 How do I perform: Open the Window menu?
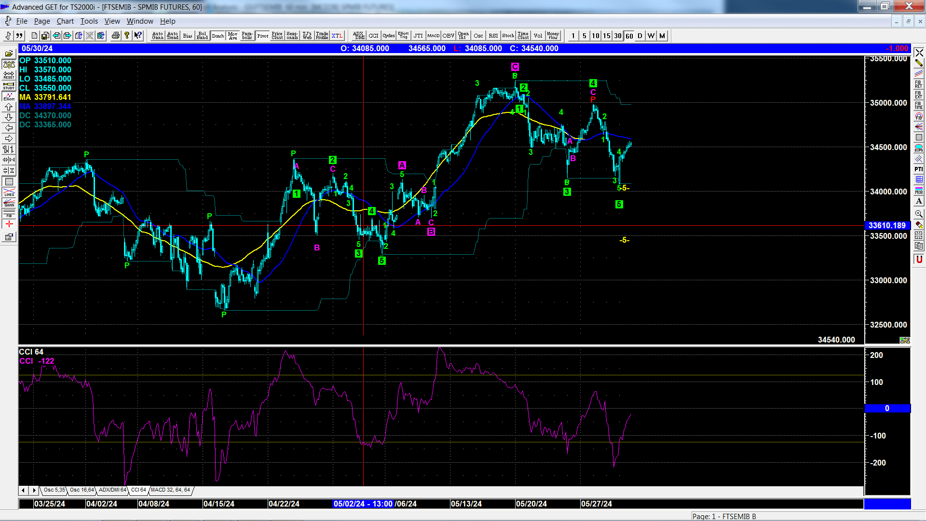[140, 21]
